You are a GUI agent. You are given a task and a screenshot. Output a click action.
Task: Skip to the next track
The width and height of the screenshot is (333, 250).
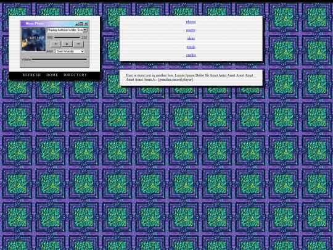click(78, 44)
